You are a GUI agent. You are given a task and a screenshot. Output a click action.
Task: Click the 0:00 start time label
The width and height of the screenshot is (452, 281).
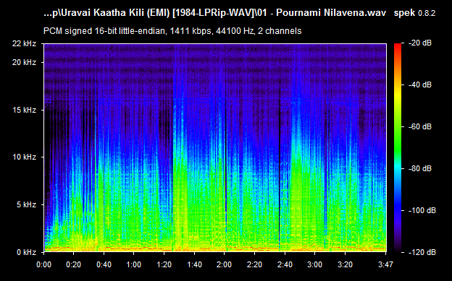pyautogui.click(x=43, y=264)
